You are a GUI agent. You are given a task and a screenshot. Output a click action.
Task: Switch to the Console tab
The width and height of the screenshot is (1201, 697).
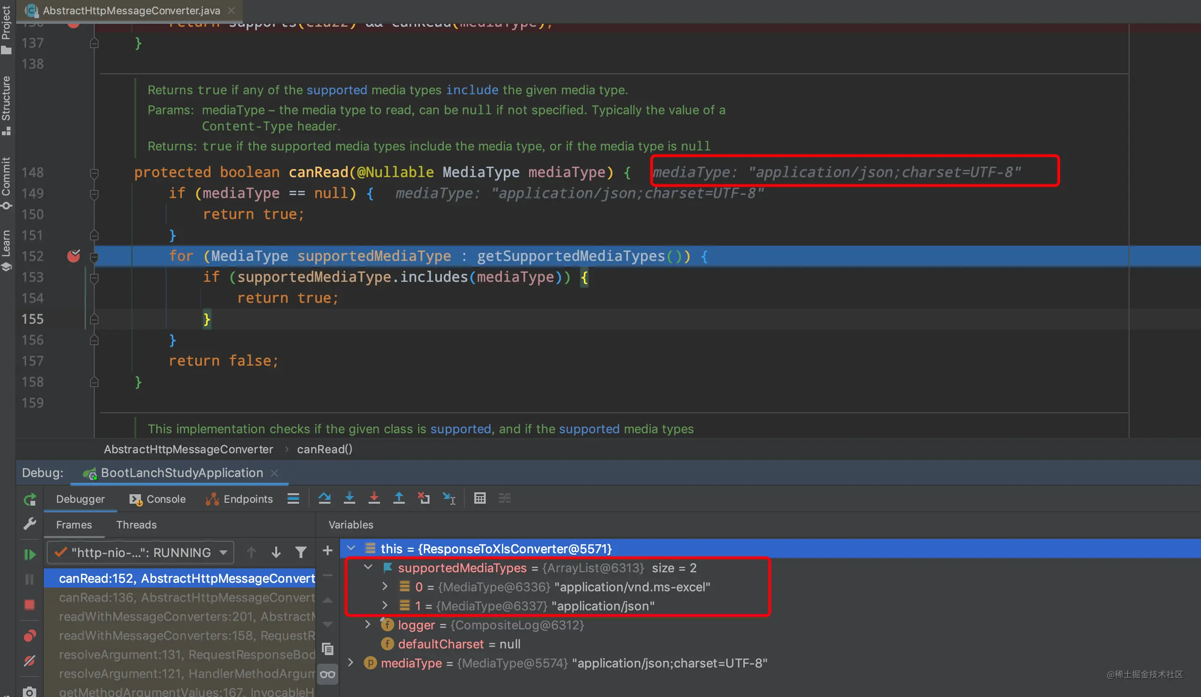tap(158, 499)
